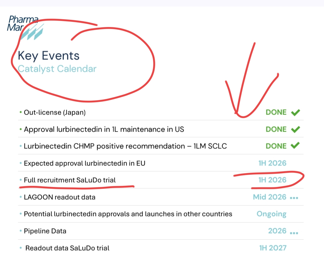Viewport: 324px width, 276px height.
Task: Click the checkmark beside 1L maintenance US approval
Action: pyautogui.click(x=295, y=129)
